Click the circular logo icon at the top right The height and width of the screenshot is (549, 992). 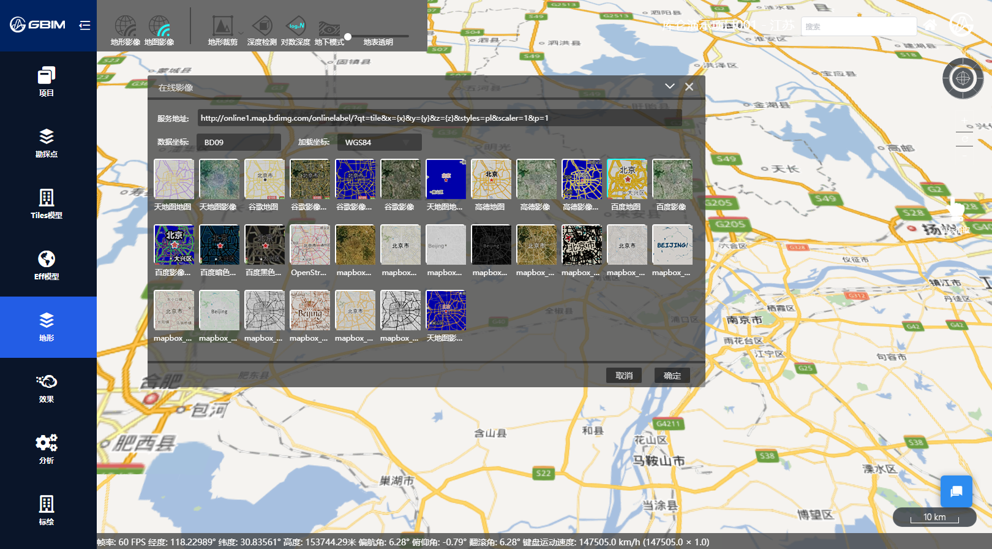click(961, 25)
